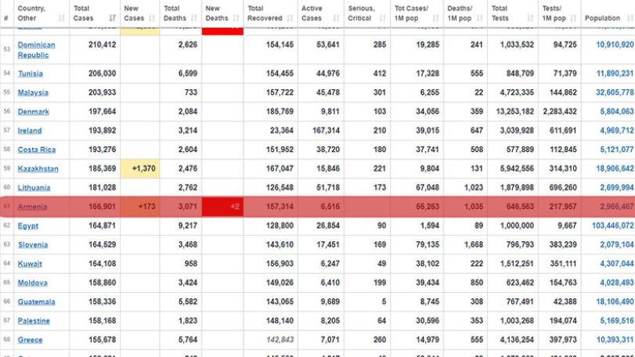Select the Tot Cases/1M pop header
The image size is (635, 357).
pos(417,13)
